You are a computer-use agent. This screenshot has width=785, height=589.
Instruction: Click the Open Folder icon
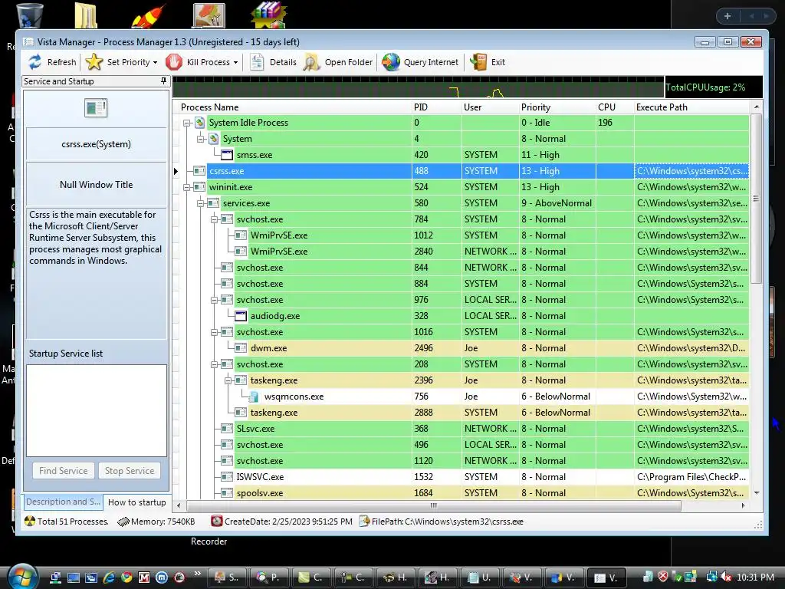(311, 62)
